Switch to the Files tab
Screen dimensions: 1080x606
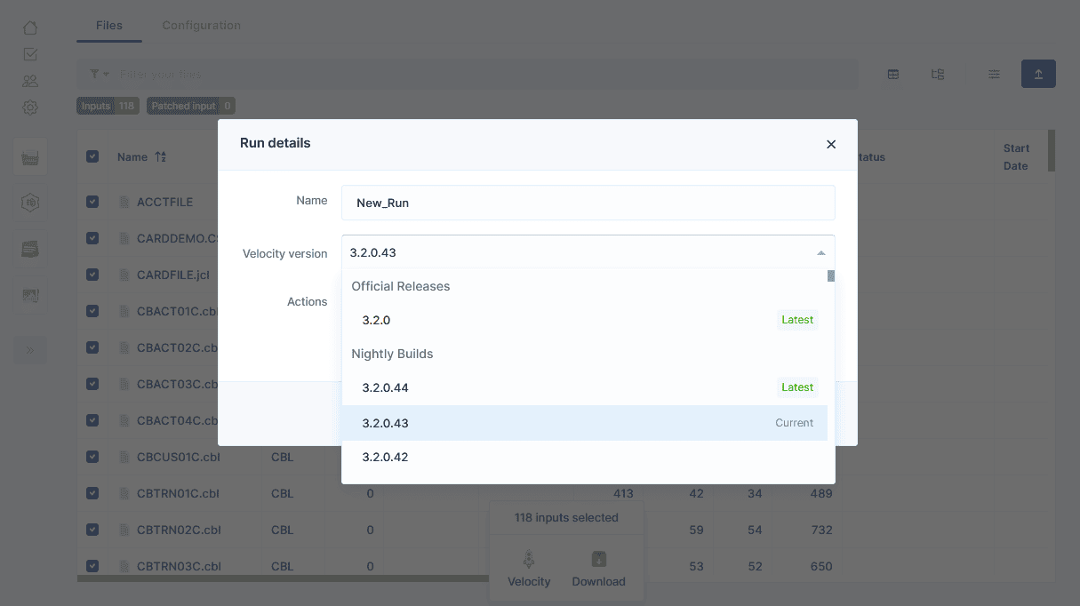(x=109, y=25)
